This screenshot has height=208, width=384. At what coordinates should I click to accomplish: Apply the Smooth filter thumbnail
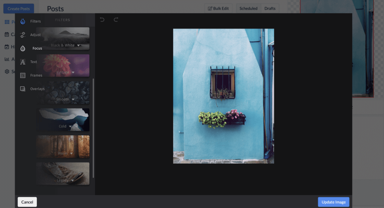(x=63, y=92)
